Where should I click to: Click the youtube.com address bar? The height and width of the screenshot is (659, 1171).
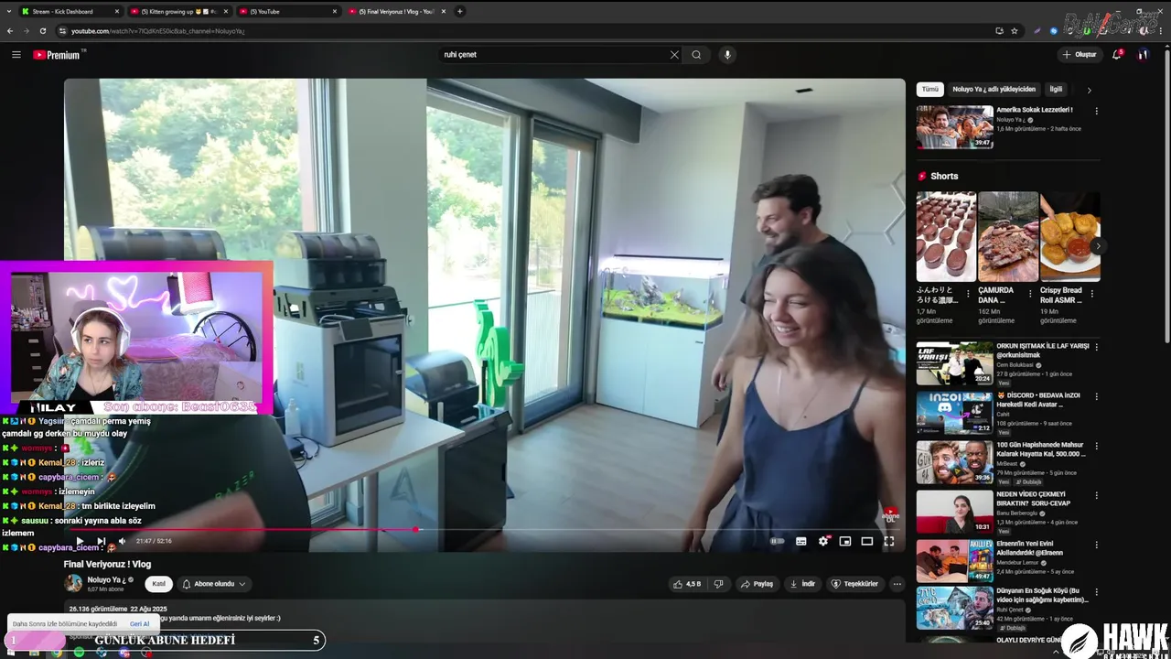(531, 31)
